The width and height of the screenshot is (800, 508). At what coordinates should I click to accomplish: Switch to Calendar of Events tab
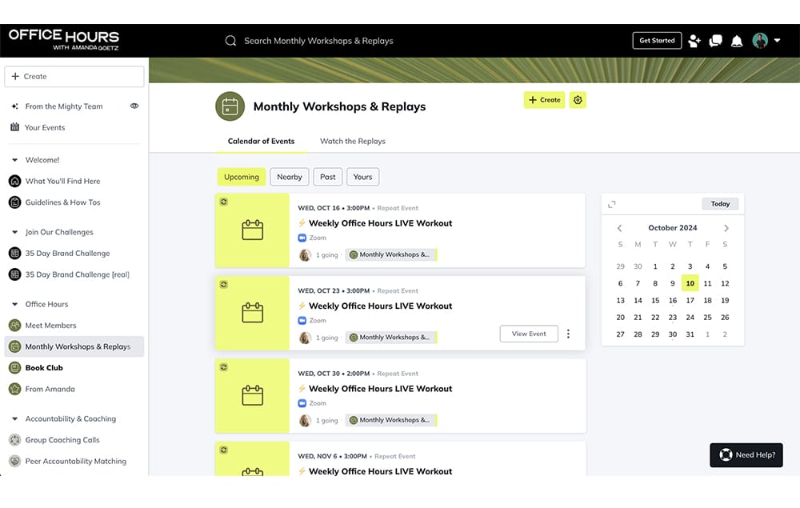(x=262, y=142)
